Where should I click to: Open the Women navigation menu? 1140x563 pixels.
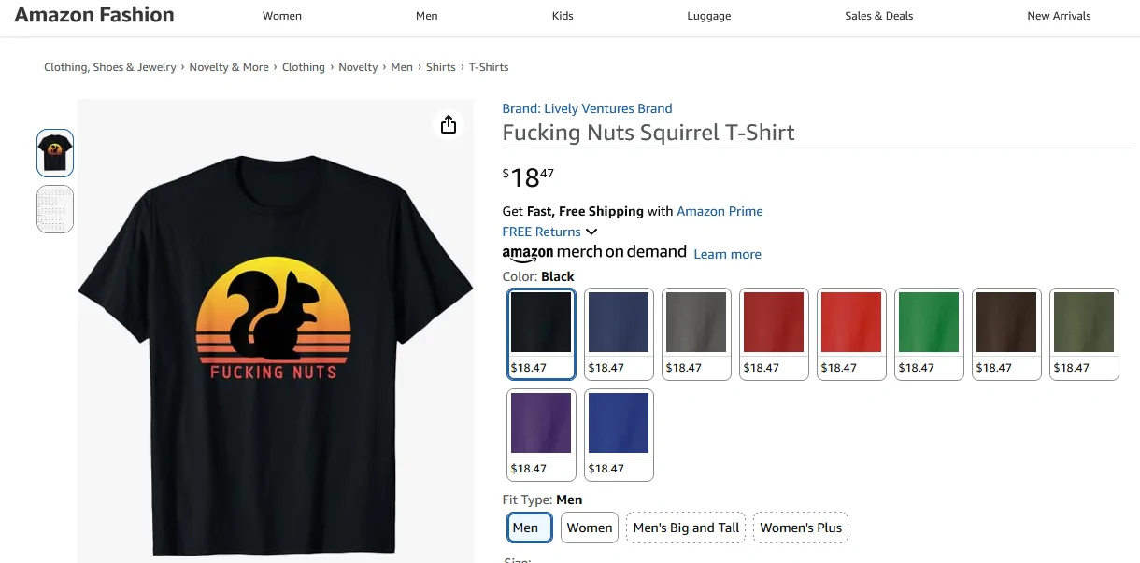282,16
